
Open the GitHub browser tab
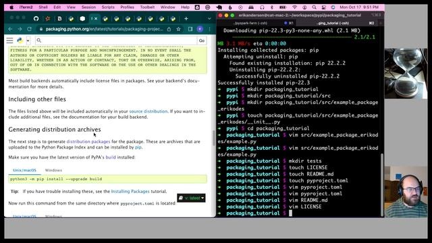(x=36, y=19)
